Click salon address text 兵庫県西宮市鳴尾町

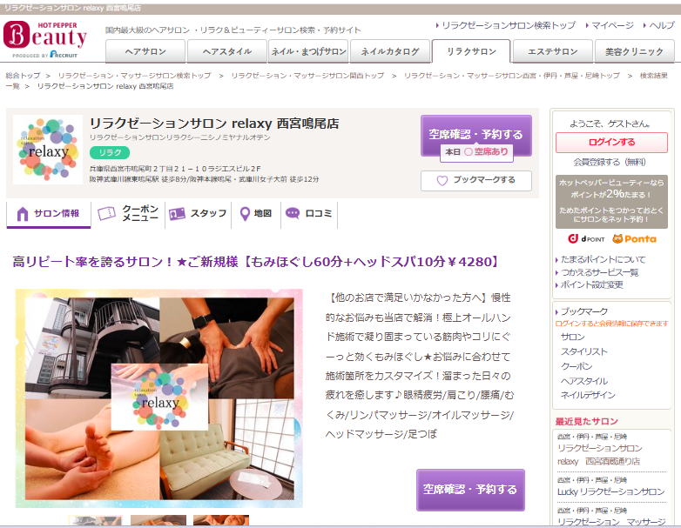tap(175, 169)
